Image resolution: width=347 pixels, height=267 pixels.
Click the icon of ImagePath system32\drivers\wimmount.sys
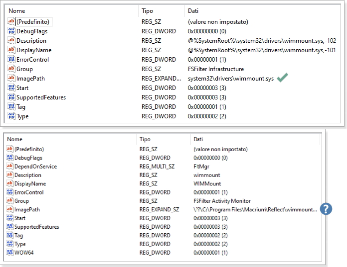(x=11, y=78)
